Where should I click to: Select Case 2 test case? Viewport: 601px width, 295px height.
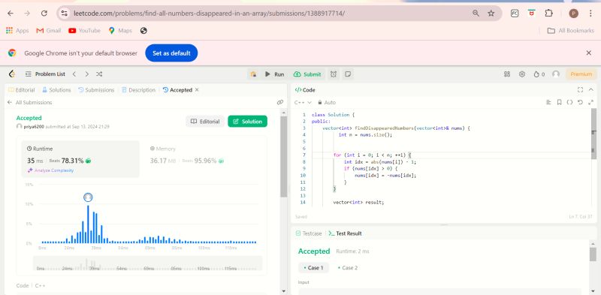click(348, 268)
